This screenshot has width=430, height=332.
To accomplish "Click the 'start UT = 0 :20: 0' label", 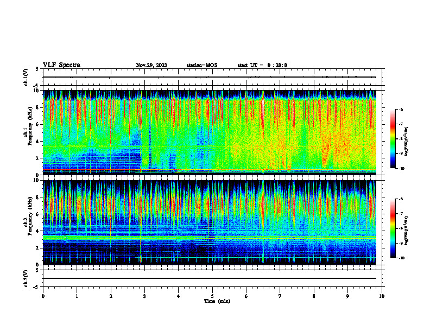I will click(x=262, y=65).
